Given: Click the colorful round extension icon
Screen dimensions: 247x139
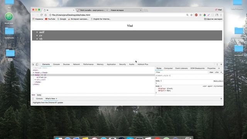Looking at the screenshot, I should pos(205,15).
